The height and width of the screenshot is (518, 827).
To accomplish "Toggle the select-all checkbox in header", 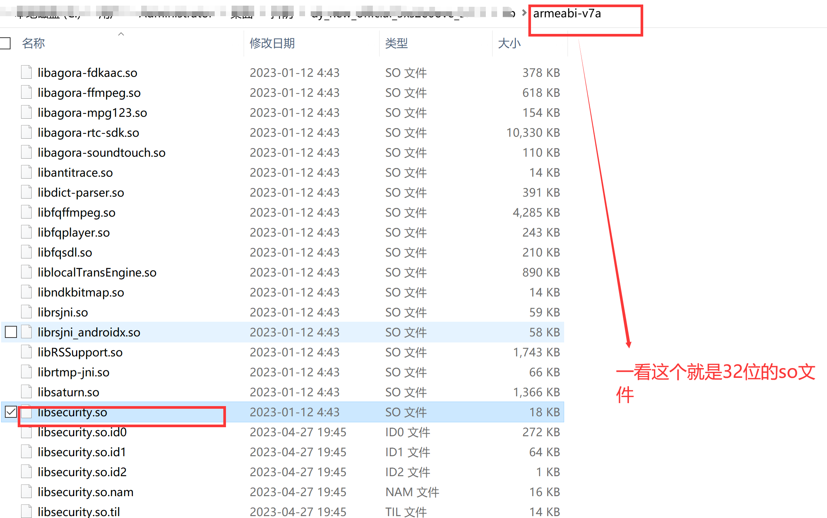I will pos(5,43).
